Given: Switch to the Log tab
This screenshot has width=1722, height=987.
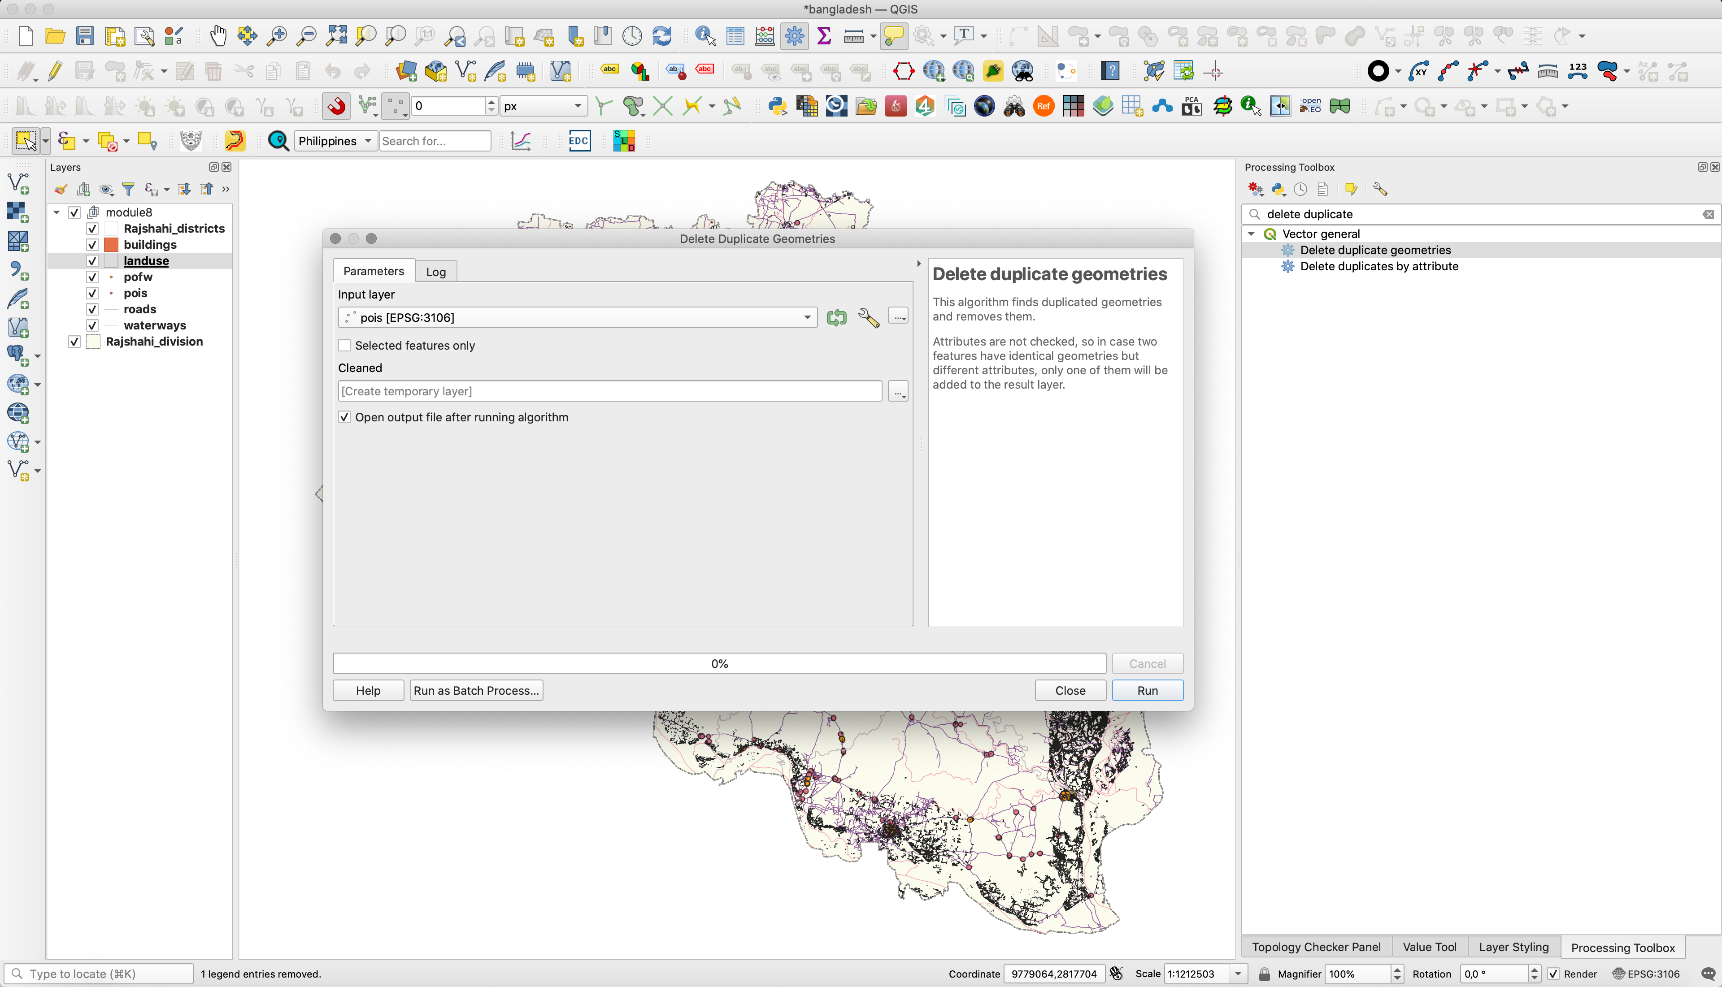Looking at the screenshot, I should [x=436, y=271].
